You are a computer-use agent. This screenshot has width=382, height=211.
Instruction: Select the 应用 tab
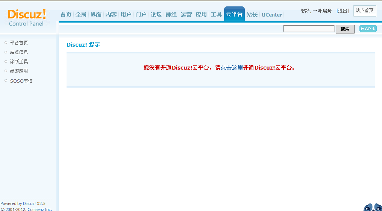[x=201, y=15]
